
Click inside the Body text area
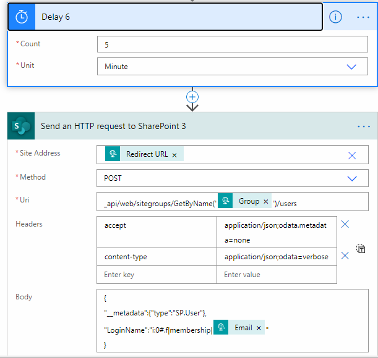tap(233, 321)
